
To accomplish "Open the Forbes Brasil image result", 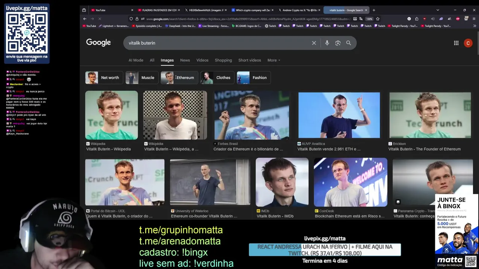I will coord(251,115).
